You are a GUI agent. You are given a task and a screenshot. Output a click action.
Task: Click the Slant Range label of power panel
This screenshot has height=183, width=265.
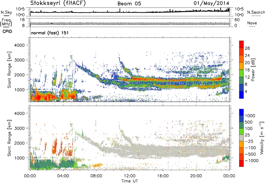[9, 70]
